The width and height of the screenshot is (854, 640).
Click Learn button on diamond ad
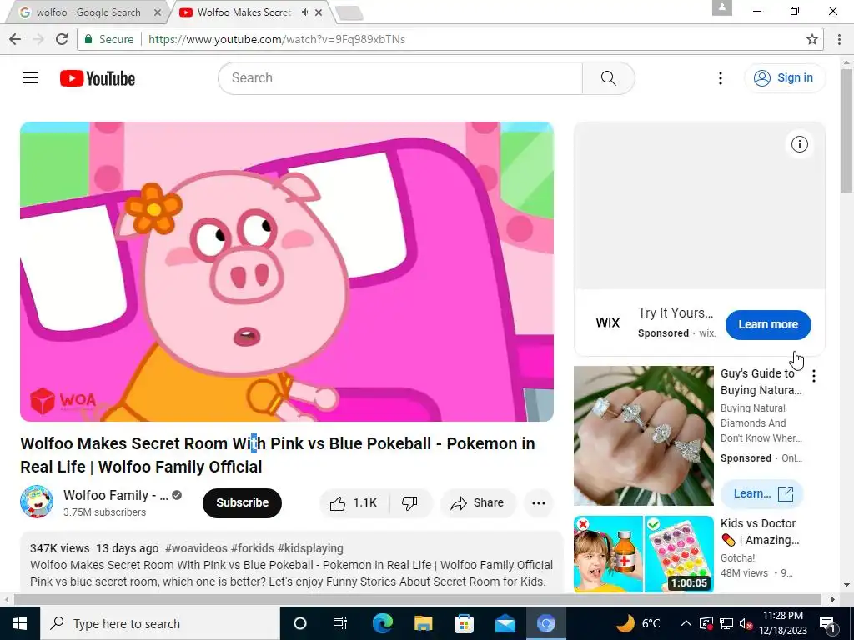click(x=762, y=493)
